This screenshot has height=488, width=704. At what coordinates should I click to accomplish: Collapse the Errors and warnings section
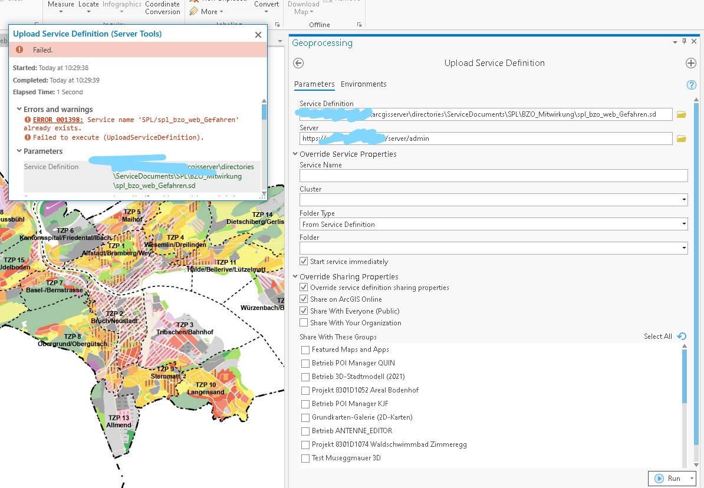tap(19, 109)
